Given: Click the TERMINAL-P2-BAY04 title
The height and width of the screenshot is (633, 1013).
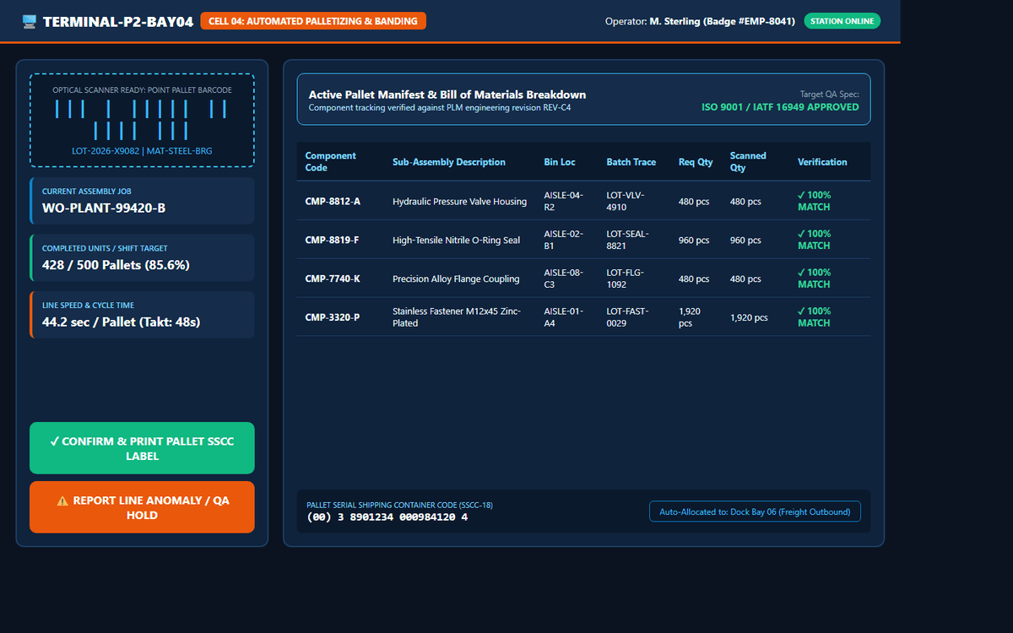Looking at the screenshot, I should click(117, 21).
